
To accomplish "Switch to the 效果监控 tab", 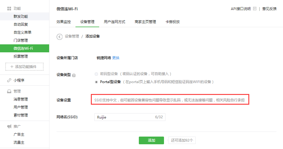I will [64, 22].
